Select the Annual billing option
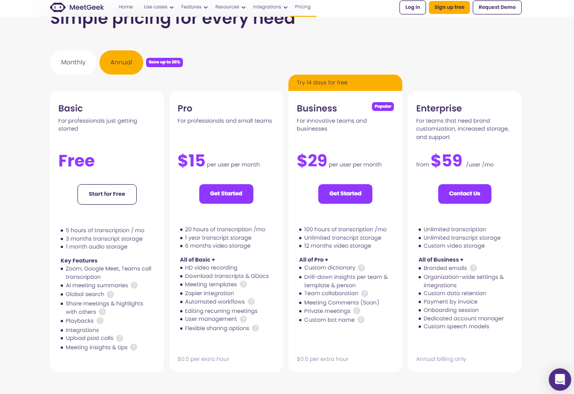The width and height of the screenshot is (574, 394). point(121,62)
